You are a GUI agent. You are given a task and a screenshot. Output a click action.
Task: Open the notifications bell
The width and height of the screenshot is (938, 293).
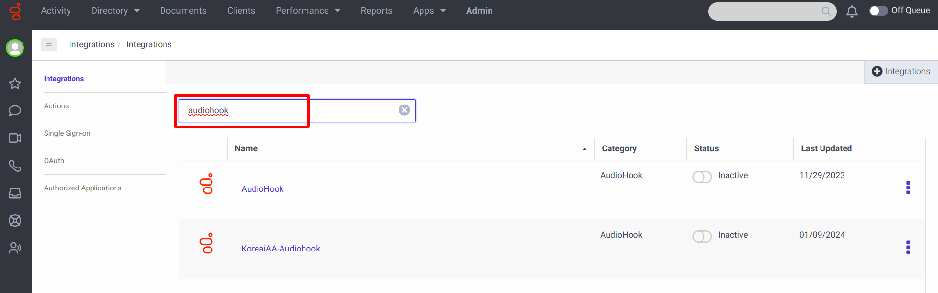[x=852, y=11]
